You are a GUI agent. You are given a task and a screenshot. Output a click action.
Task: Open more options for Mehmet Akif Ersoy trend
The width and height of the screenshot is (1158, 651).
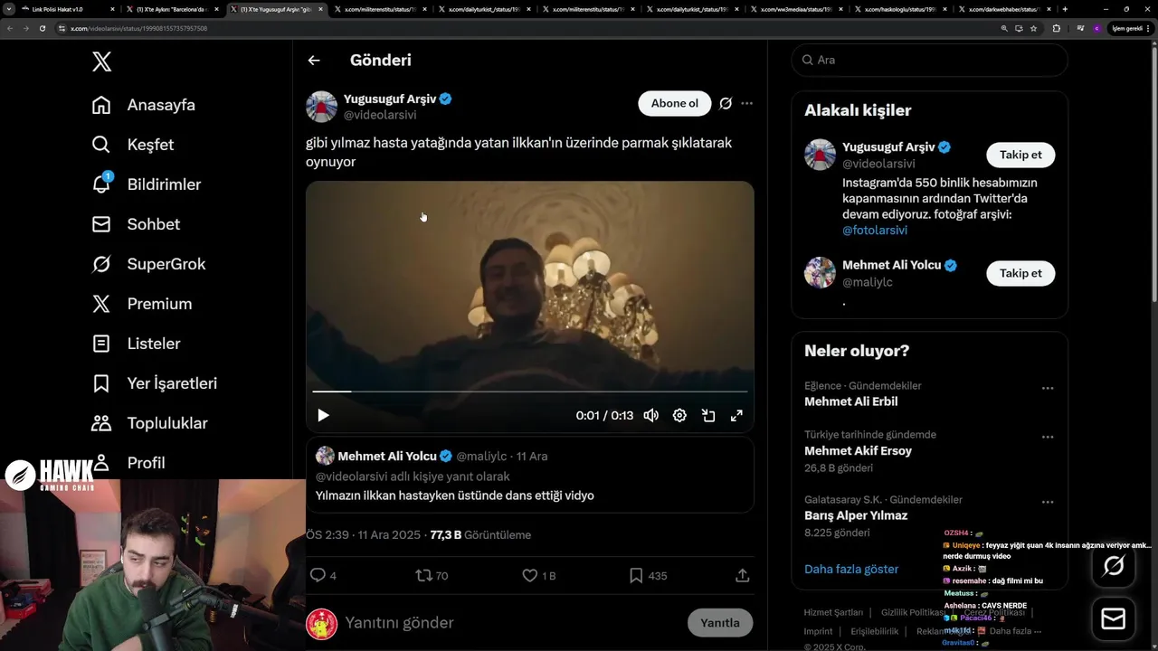(1048, 437)
